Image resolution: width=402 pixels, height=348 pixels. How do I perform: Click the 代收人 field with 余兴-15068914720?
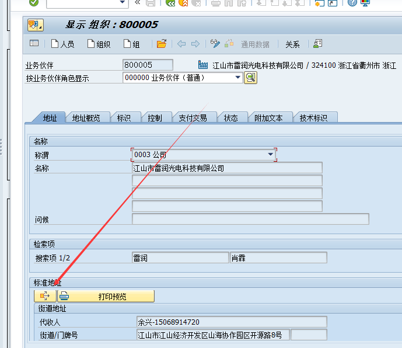pyautogui.click(x=232, y=322)
